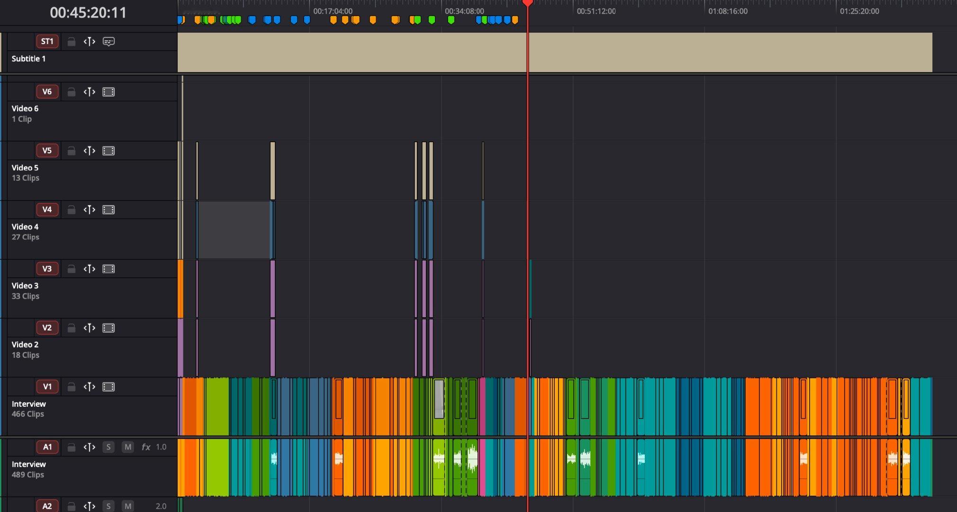Click the fx icon on A1
957x512 pixels.
coord(146,447)
